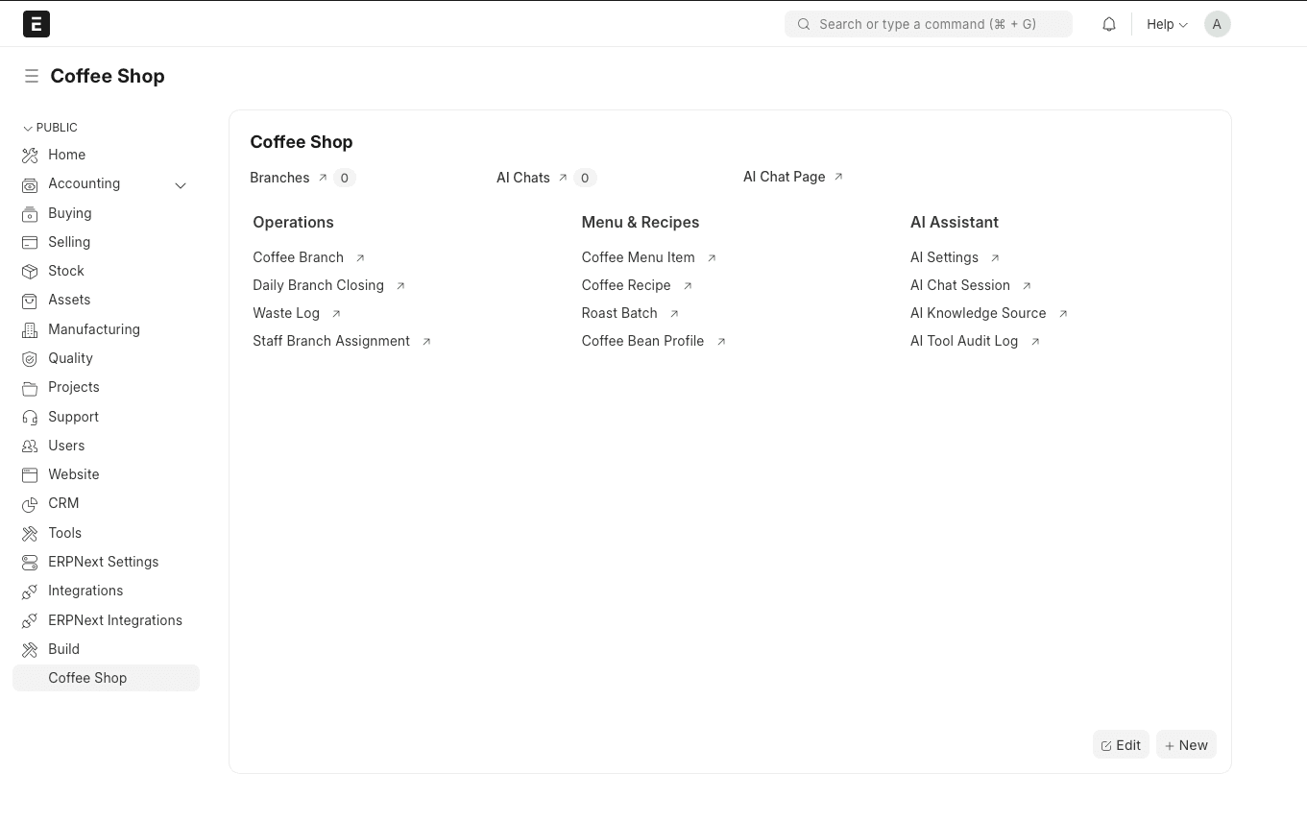Screen dimensions: 1307x821
Task: Open the Website workspace
Action: (74, 474)
